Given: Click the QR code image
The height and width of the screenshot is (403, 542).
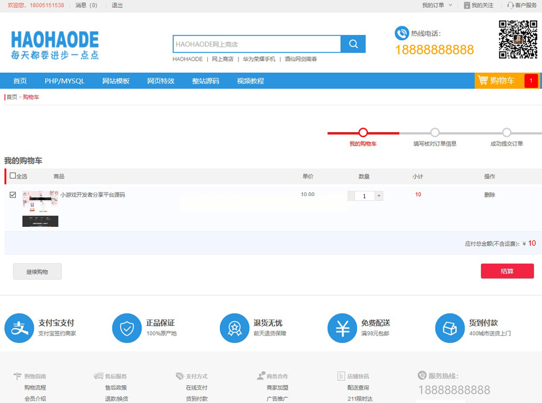Looking at the screenshot, I should point(518,39).
